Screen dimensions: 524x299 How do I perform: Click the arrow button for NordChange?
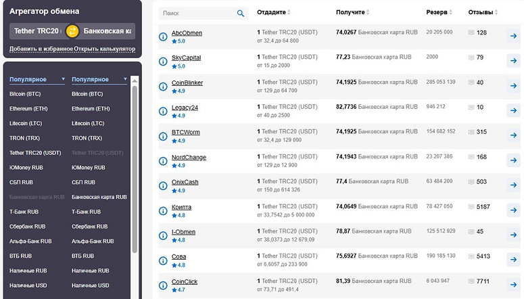point(513,160)
